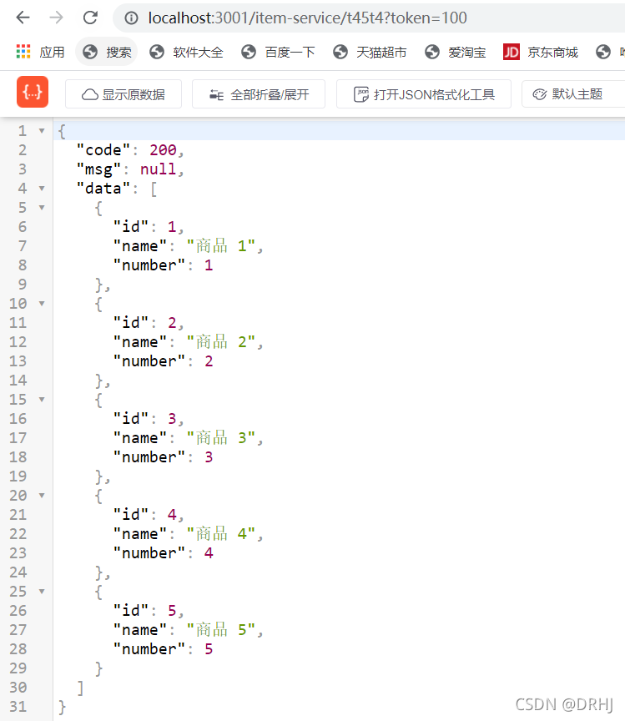Click the "id" key on line 26

tap(131, 611)
